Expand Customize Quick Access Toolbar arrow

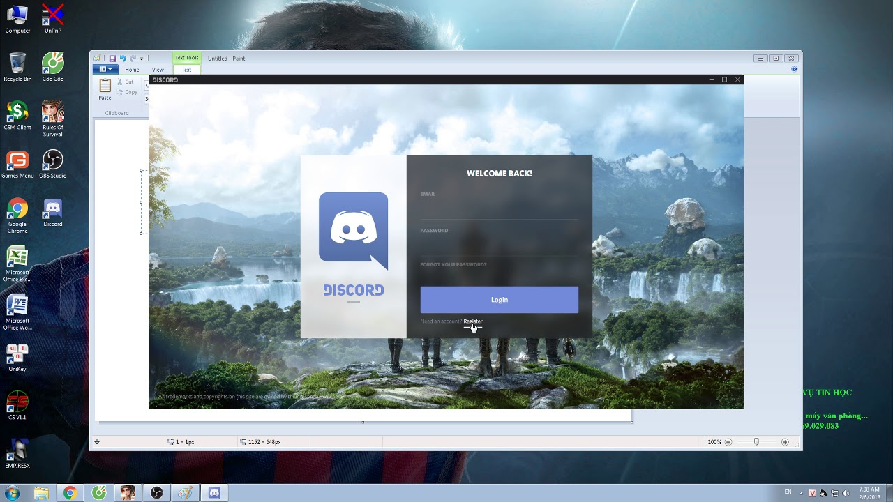(x=142, y=59)
